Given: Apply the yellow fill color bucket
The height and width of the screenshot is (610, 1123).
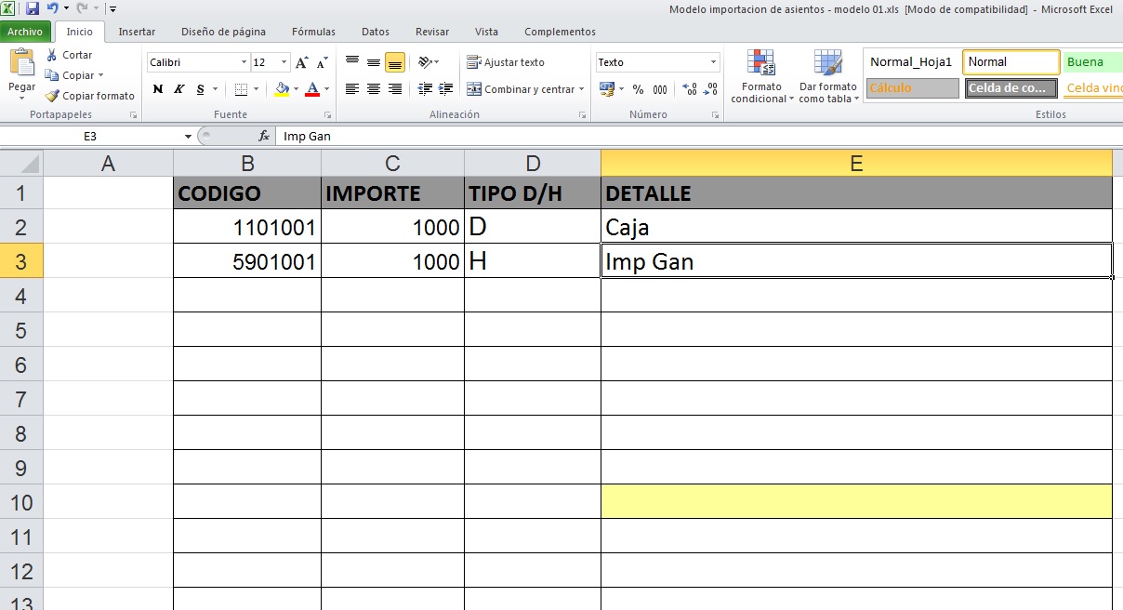Looking at the screenshot, I should 282,89.
